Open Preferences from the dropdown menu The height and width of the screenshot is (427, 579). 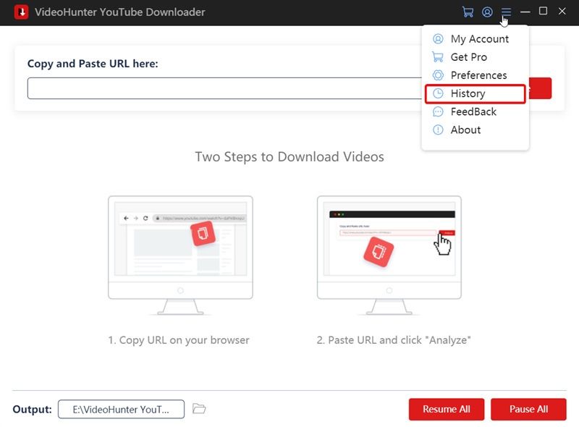pos(475,75)
